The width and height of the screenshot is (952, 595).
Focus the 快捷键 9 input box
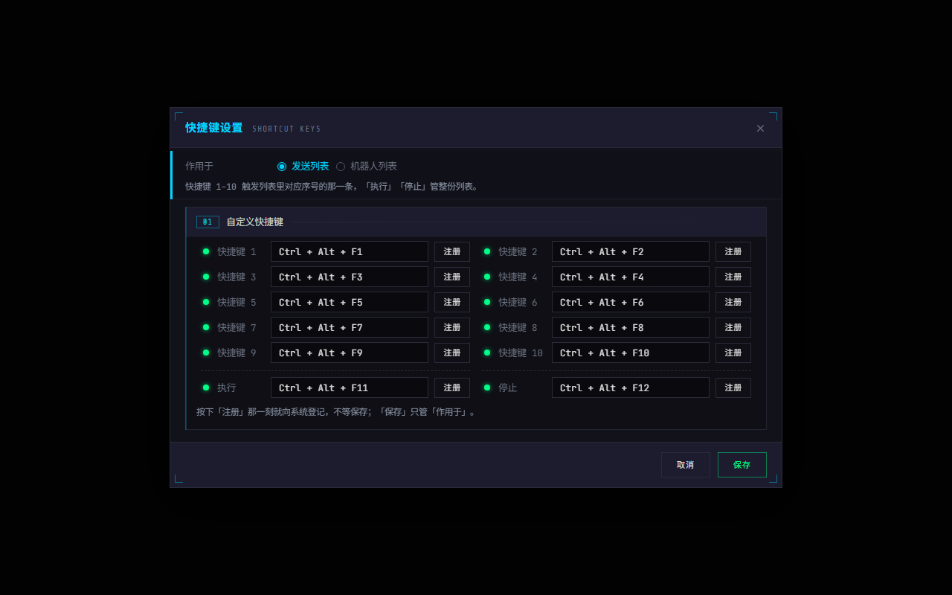[x=350, y=353]
